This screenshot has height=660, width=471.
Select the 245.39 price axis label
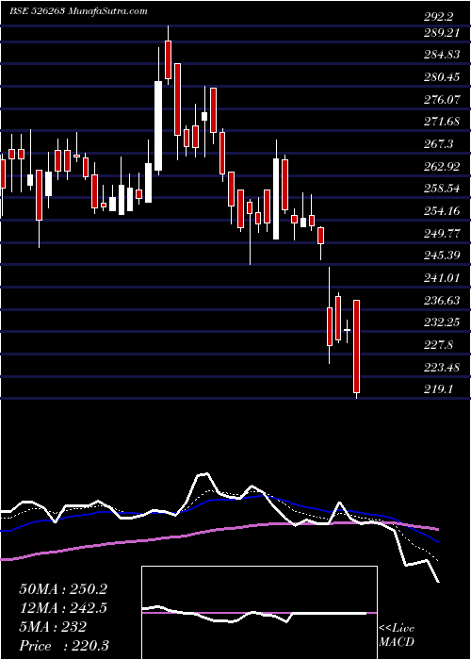tap(442, 256)
